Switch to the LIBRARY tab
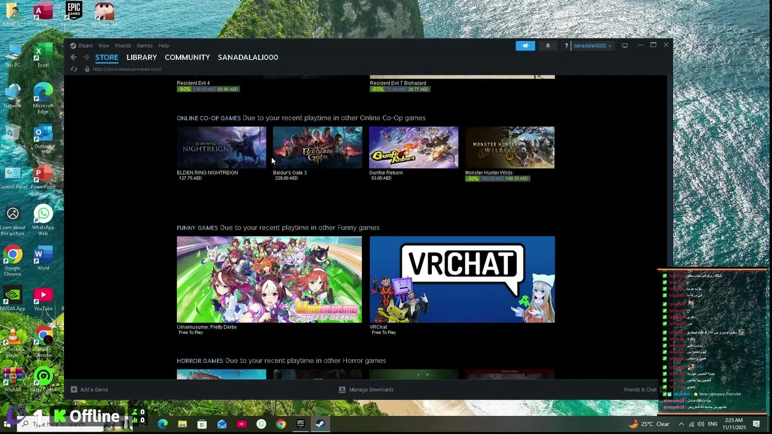The width and height of the screenshot is (772, 434). tap(142, 57)
